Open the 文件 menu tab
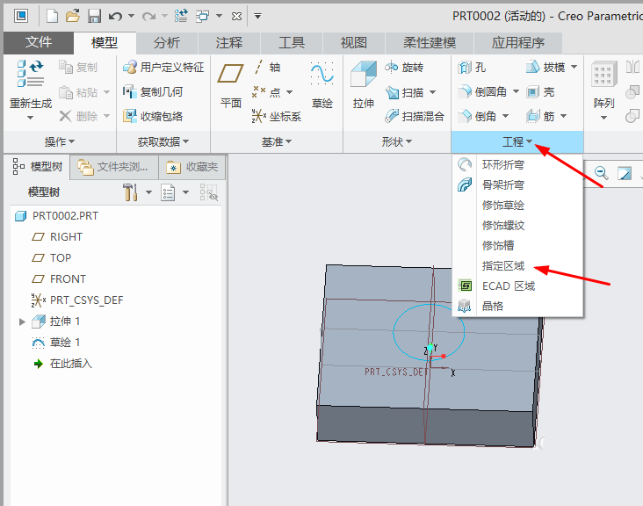The height and width of the screenshot is (506, 643). click(x=39, y=43)
